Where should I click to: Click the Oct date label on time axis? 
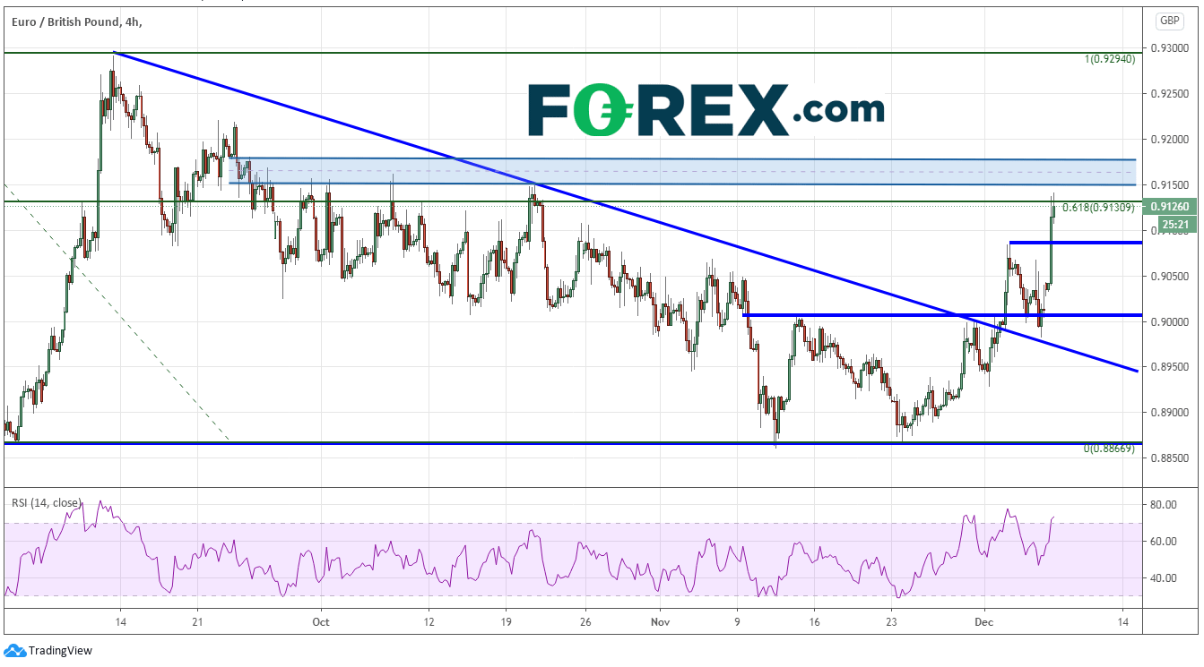click(x=322, y=622)
